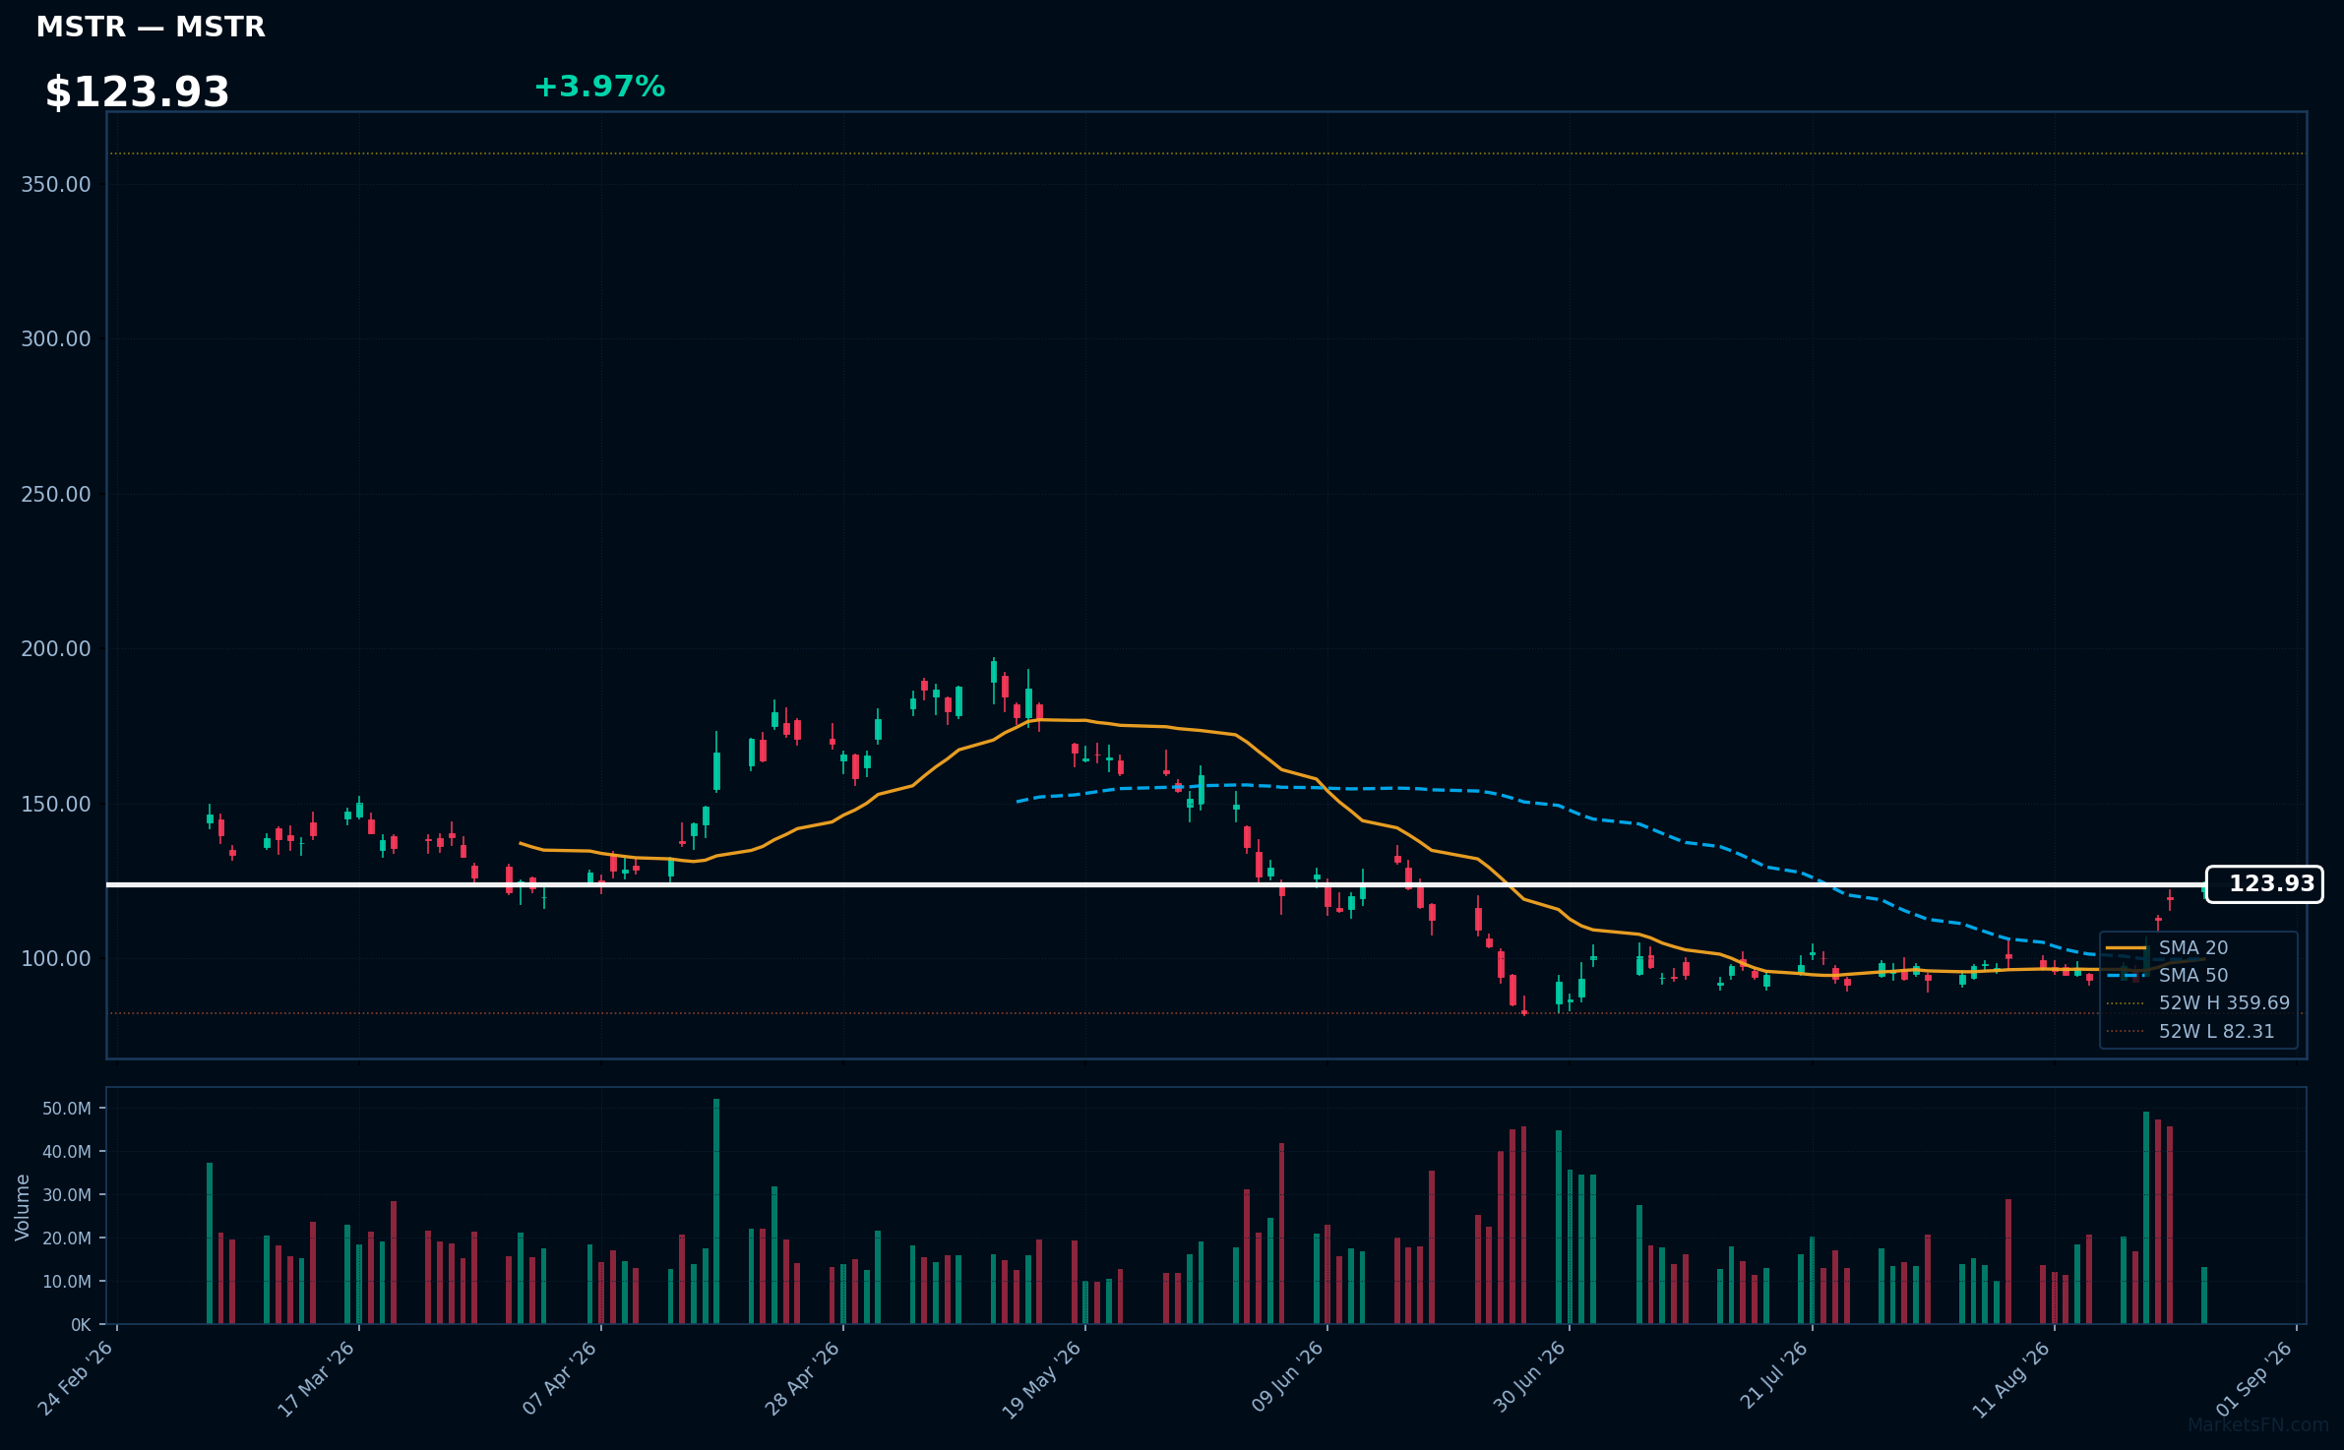Click the 20.0M volume axis label
The width and height of the screenshot is (2344, 1450).
[67, 1239]
